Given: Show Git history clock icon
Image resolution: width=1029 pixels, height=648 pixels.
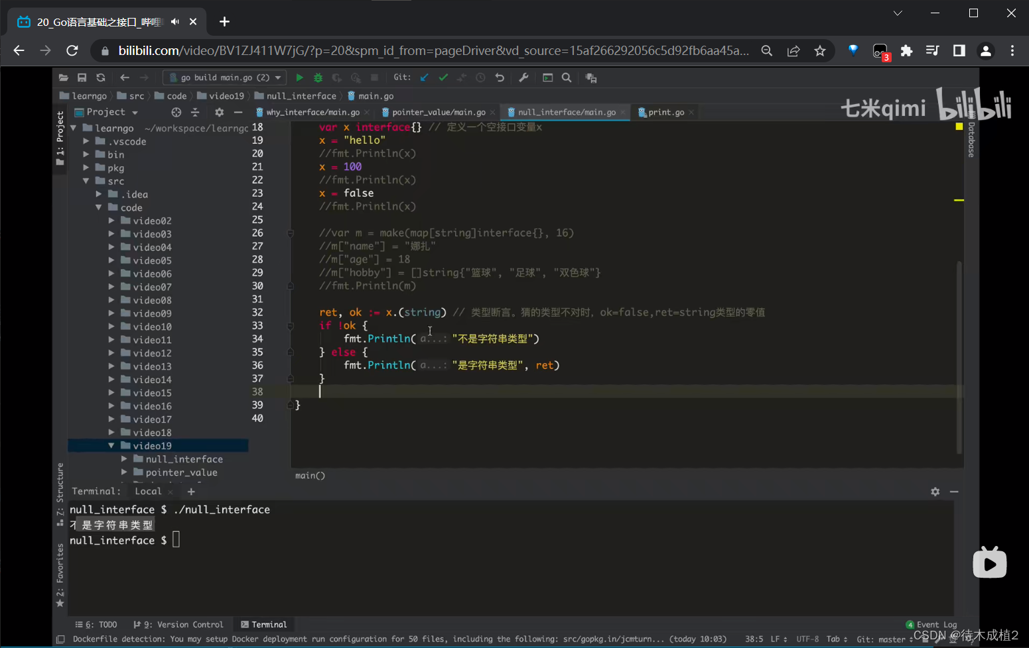Looking at the screenshot, I should [x=480, y=78].
